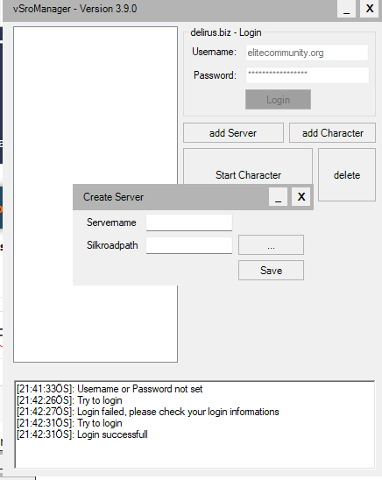Click the add Character button
Viewport: 382px width, 480px height.
pyautogui.click(x=332, y=133)
